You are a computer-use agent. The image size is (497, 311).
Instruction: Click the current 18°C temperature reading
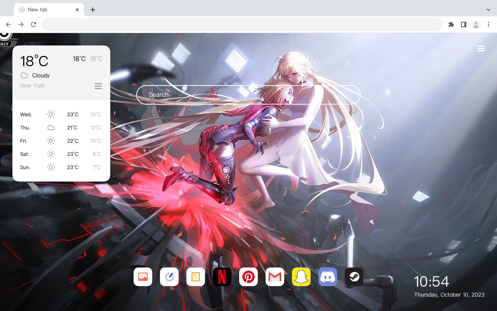coord(34,61)
